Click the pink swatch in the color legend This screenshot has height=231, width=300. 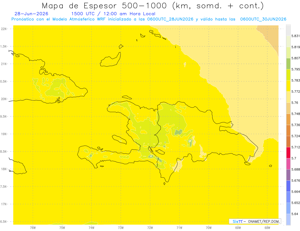pyautogui.click(x=288, y=164)
